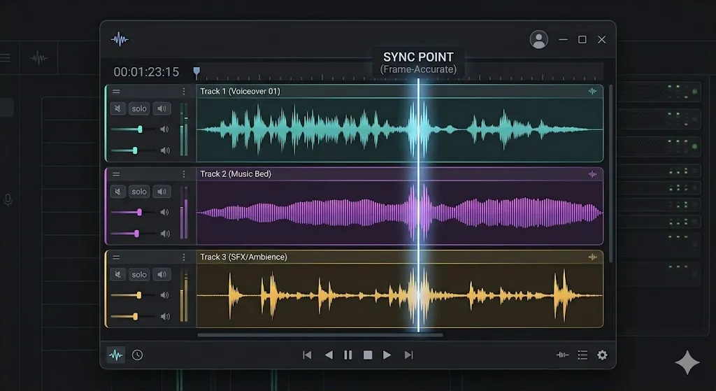Viewport: 716px width, 391px height.
Task: Mute Track 3 (SFX/Ambience)
Action: click(x=117, y=274)
